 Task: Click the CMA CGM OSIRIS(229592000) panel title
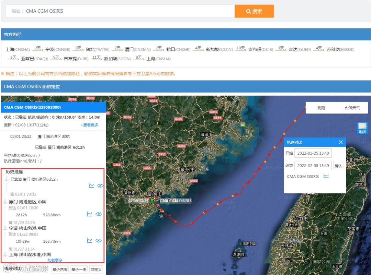pyautogui.click(x=32, y=107)
